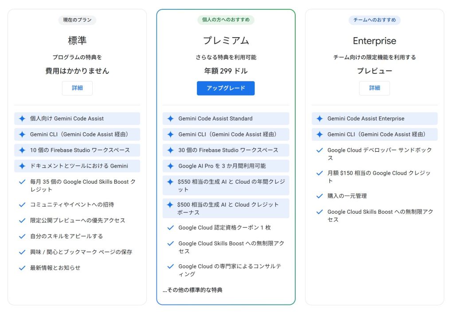
Task: Click sparkle icon beside プレミアム plan Gemini CLI
Action: coord(171,135)
